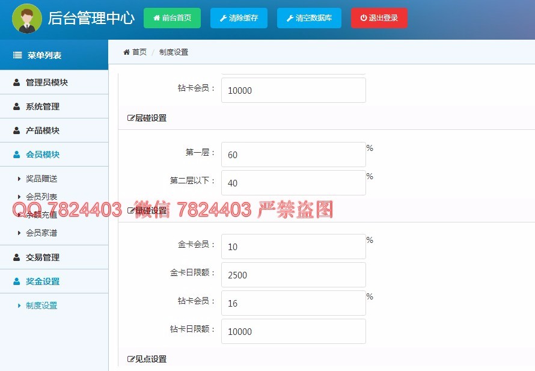The height and width of the screenshot is (371, 535).
Task: Click the 第一层 label
Action: click(x=200, y=152)
